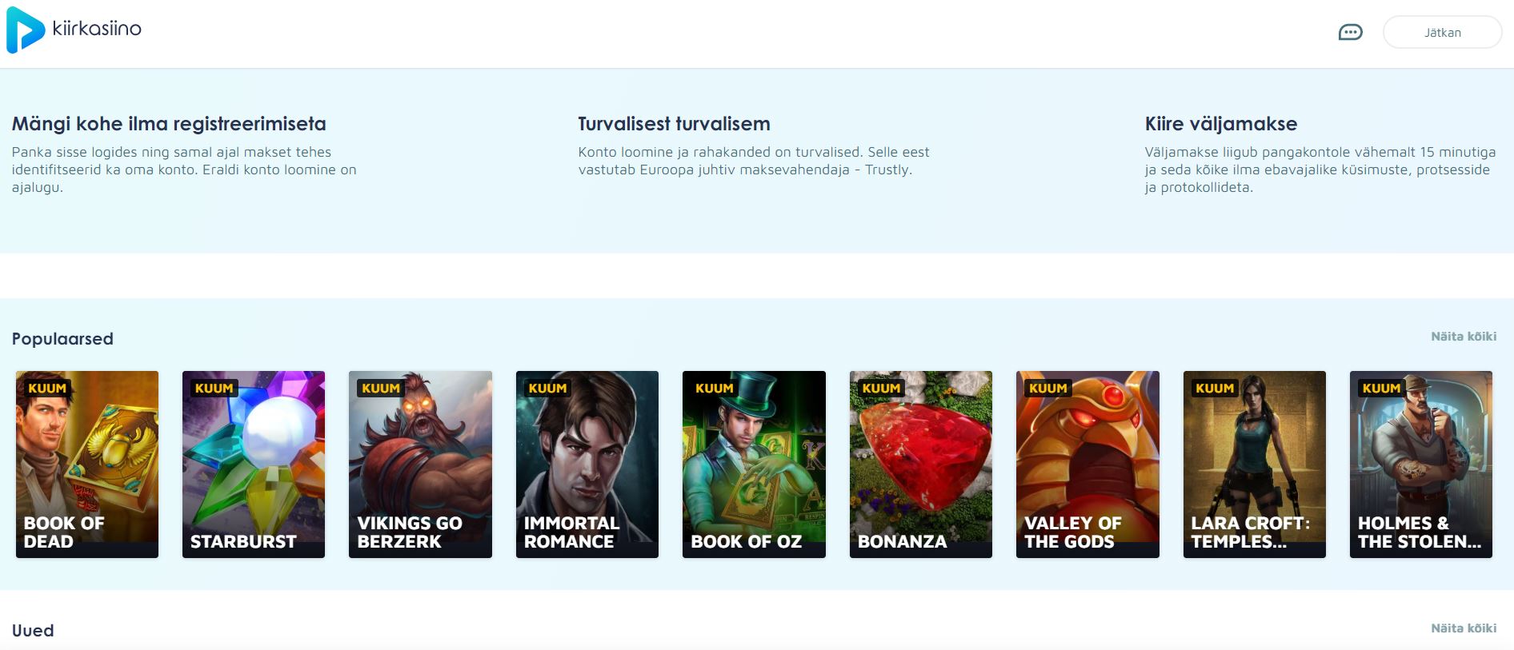Open Holmes & The Stolen game tile

click(x=1421, y=465)
